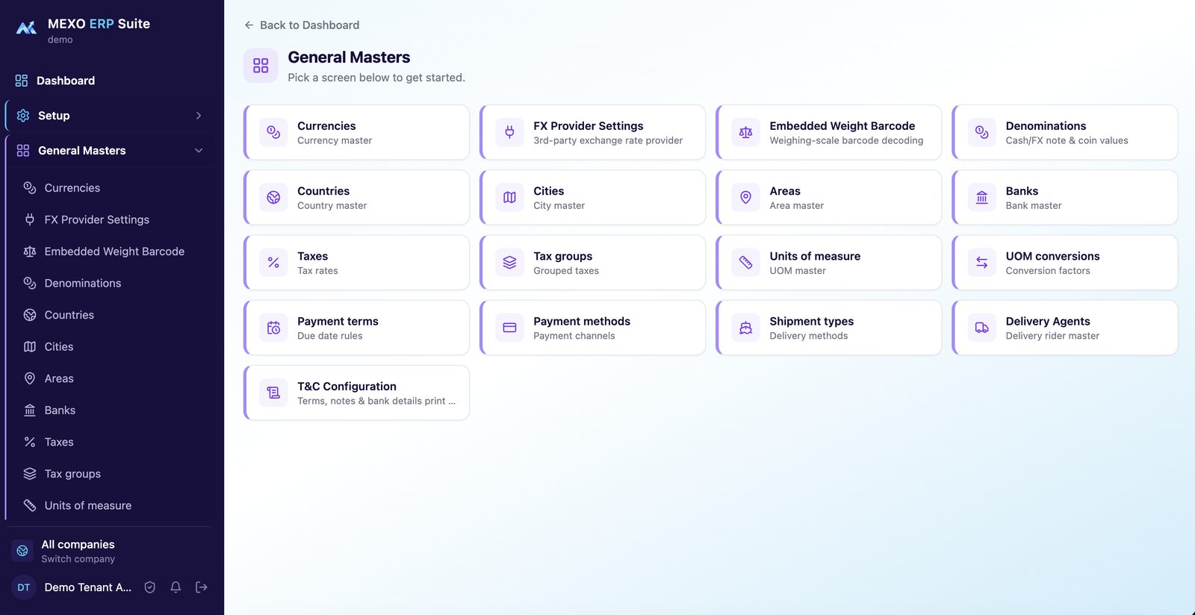Click the shield icon next to Demo Tenant

tap(150, 587)
